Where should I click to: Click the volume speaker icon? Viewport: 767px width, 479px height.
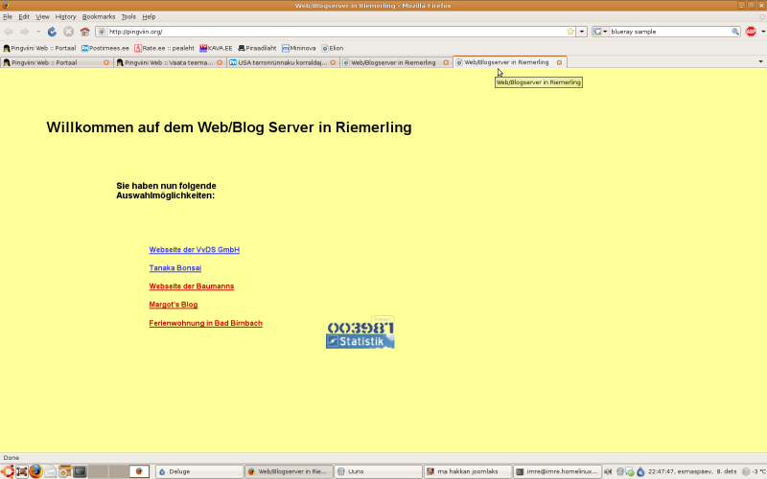coord(608,471)
